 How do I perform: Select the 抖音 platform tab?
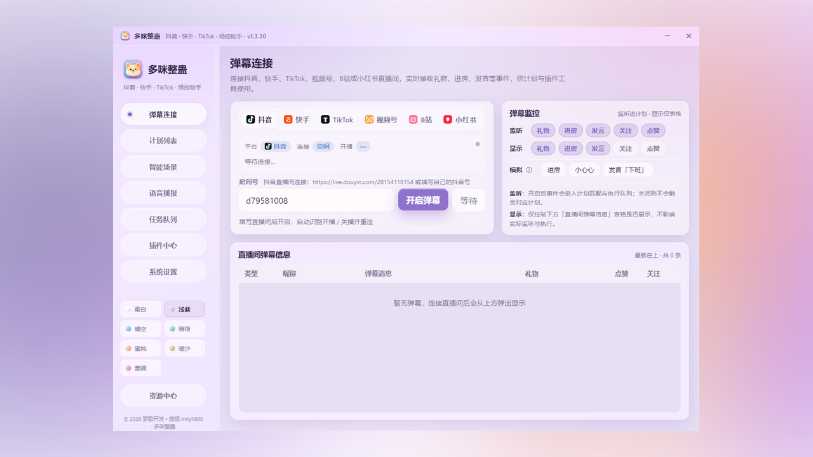tap(259, 119)
